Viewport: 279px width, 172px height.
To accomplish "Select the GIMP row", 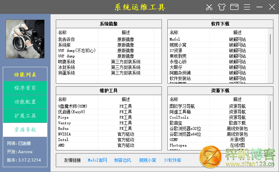I will pyautogui.click(x=217, y=140).
